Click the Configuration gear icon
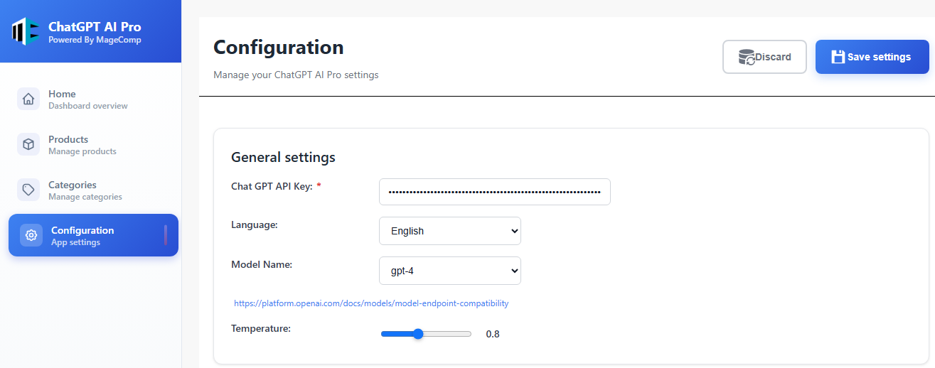The width and height of the screenshot is (935, 368). [x=31, y=235]
